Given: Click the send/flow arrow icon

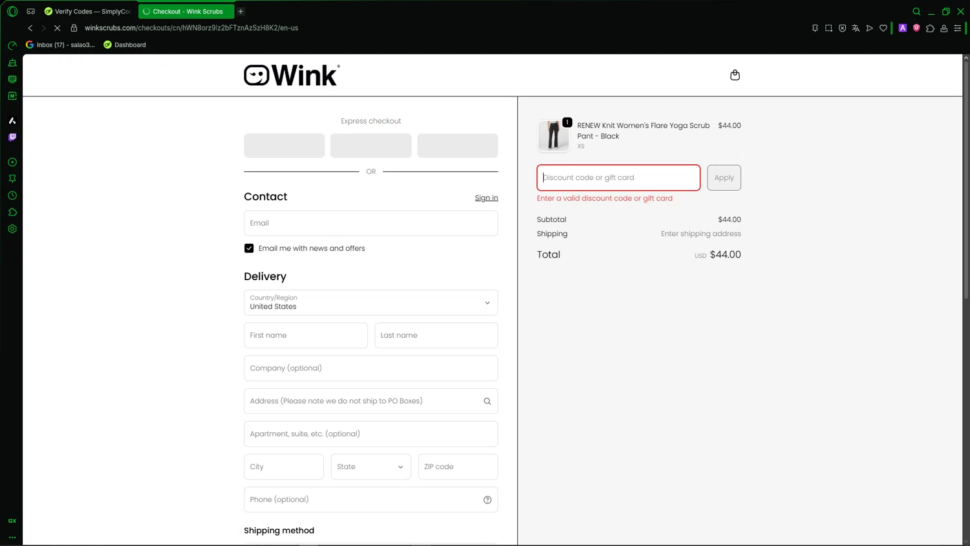Looking at the screenshot, I should [869, 28].
